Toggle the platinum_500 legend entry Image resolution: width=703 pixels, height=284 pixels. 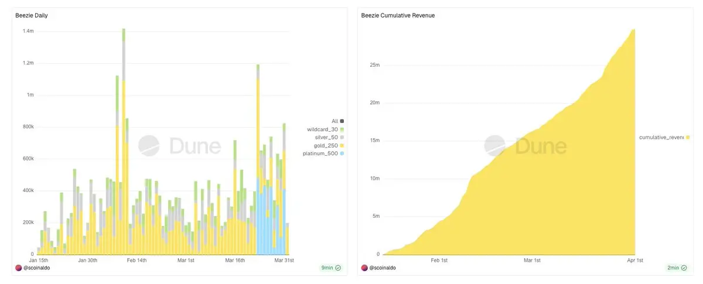click(x=323, y=153)
